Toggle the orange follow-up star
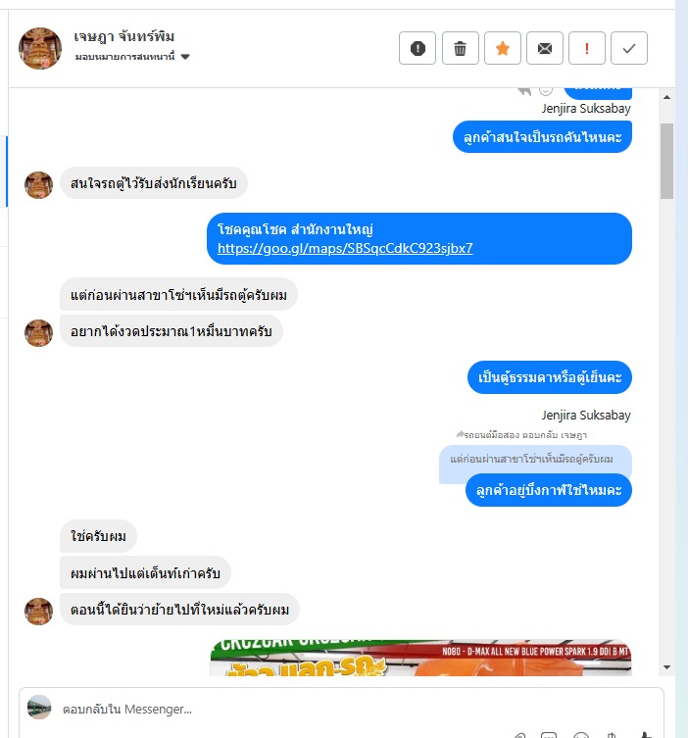Screen dimensions: 688x738 (502, 48)
